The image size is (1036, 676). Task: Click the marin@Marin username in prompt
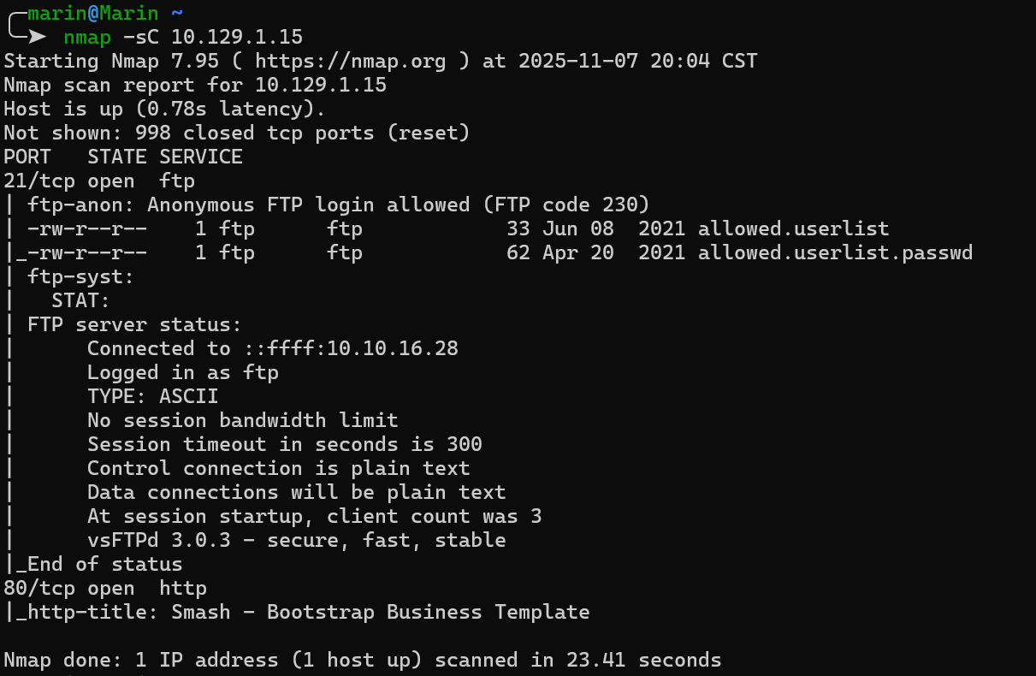point(93,13)
